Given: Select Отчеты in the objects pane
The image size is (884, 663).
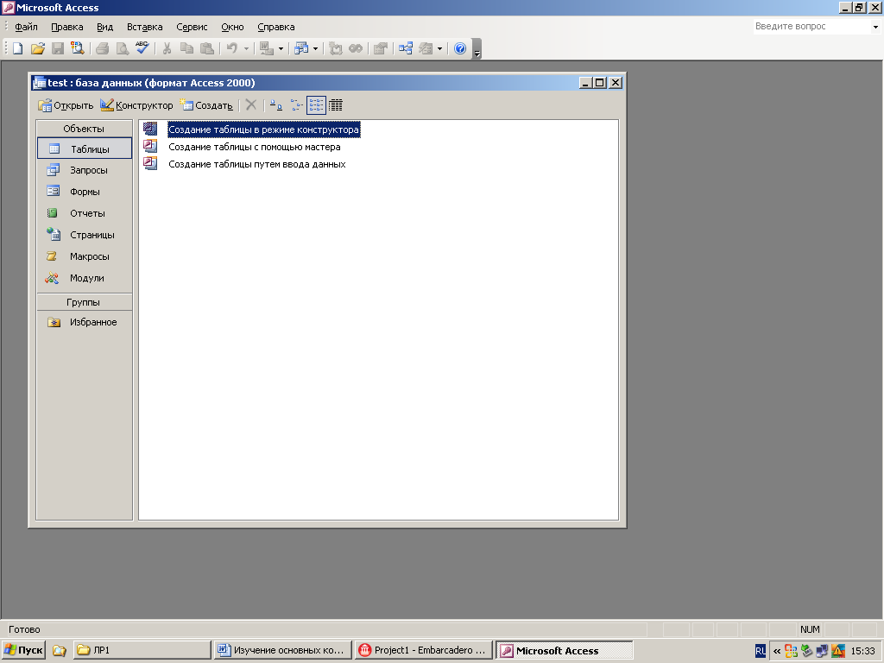Looking at the screenshot, I should (x=84, y=213).
